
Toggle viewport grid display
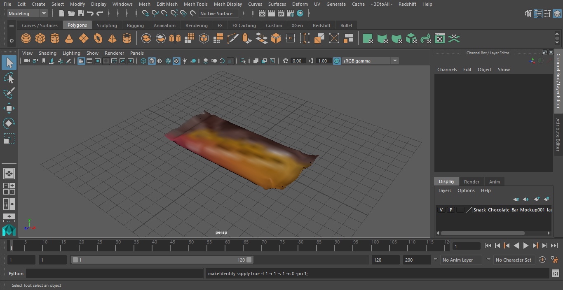[81, 61]
